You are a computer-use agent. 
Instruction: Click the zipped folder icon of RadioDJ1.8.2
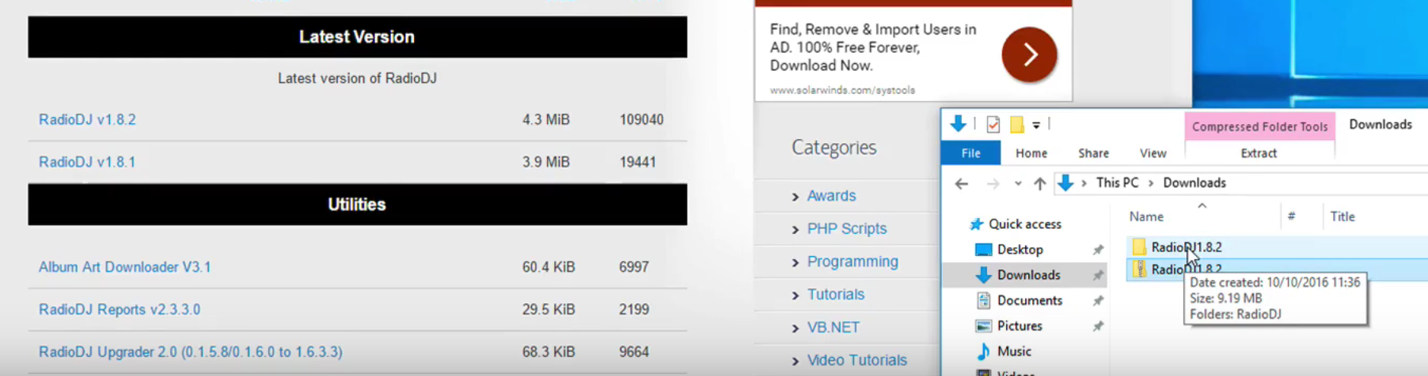(x=1139, y=269)
